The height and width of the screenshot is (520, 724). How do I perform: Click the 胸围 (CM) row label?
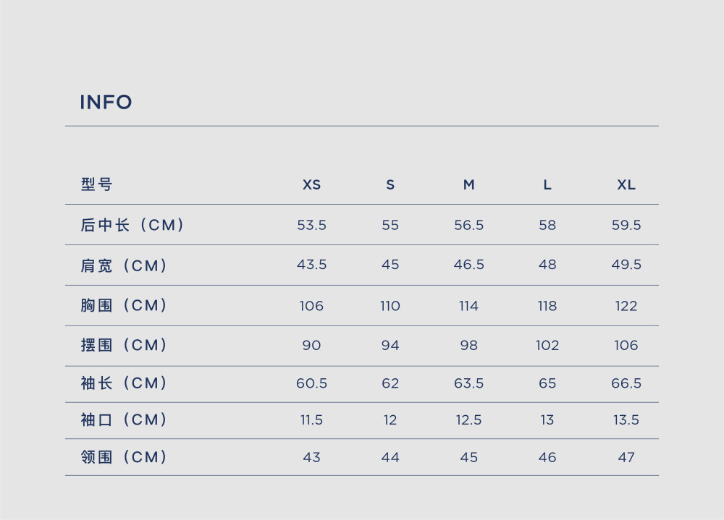(124, 305)
